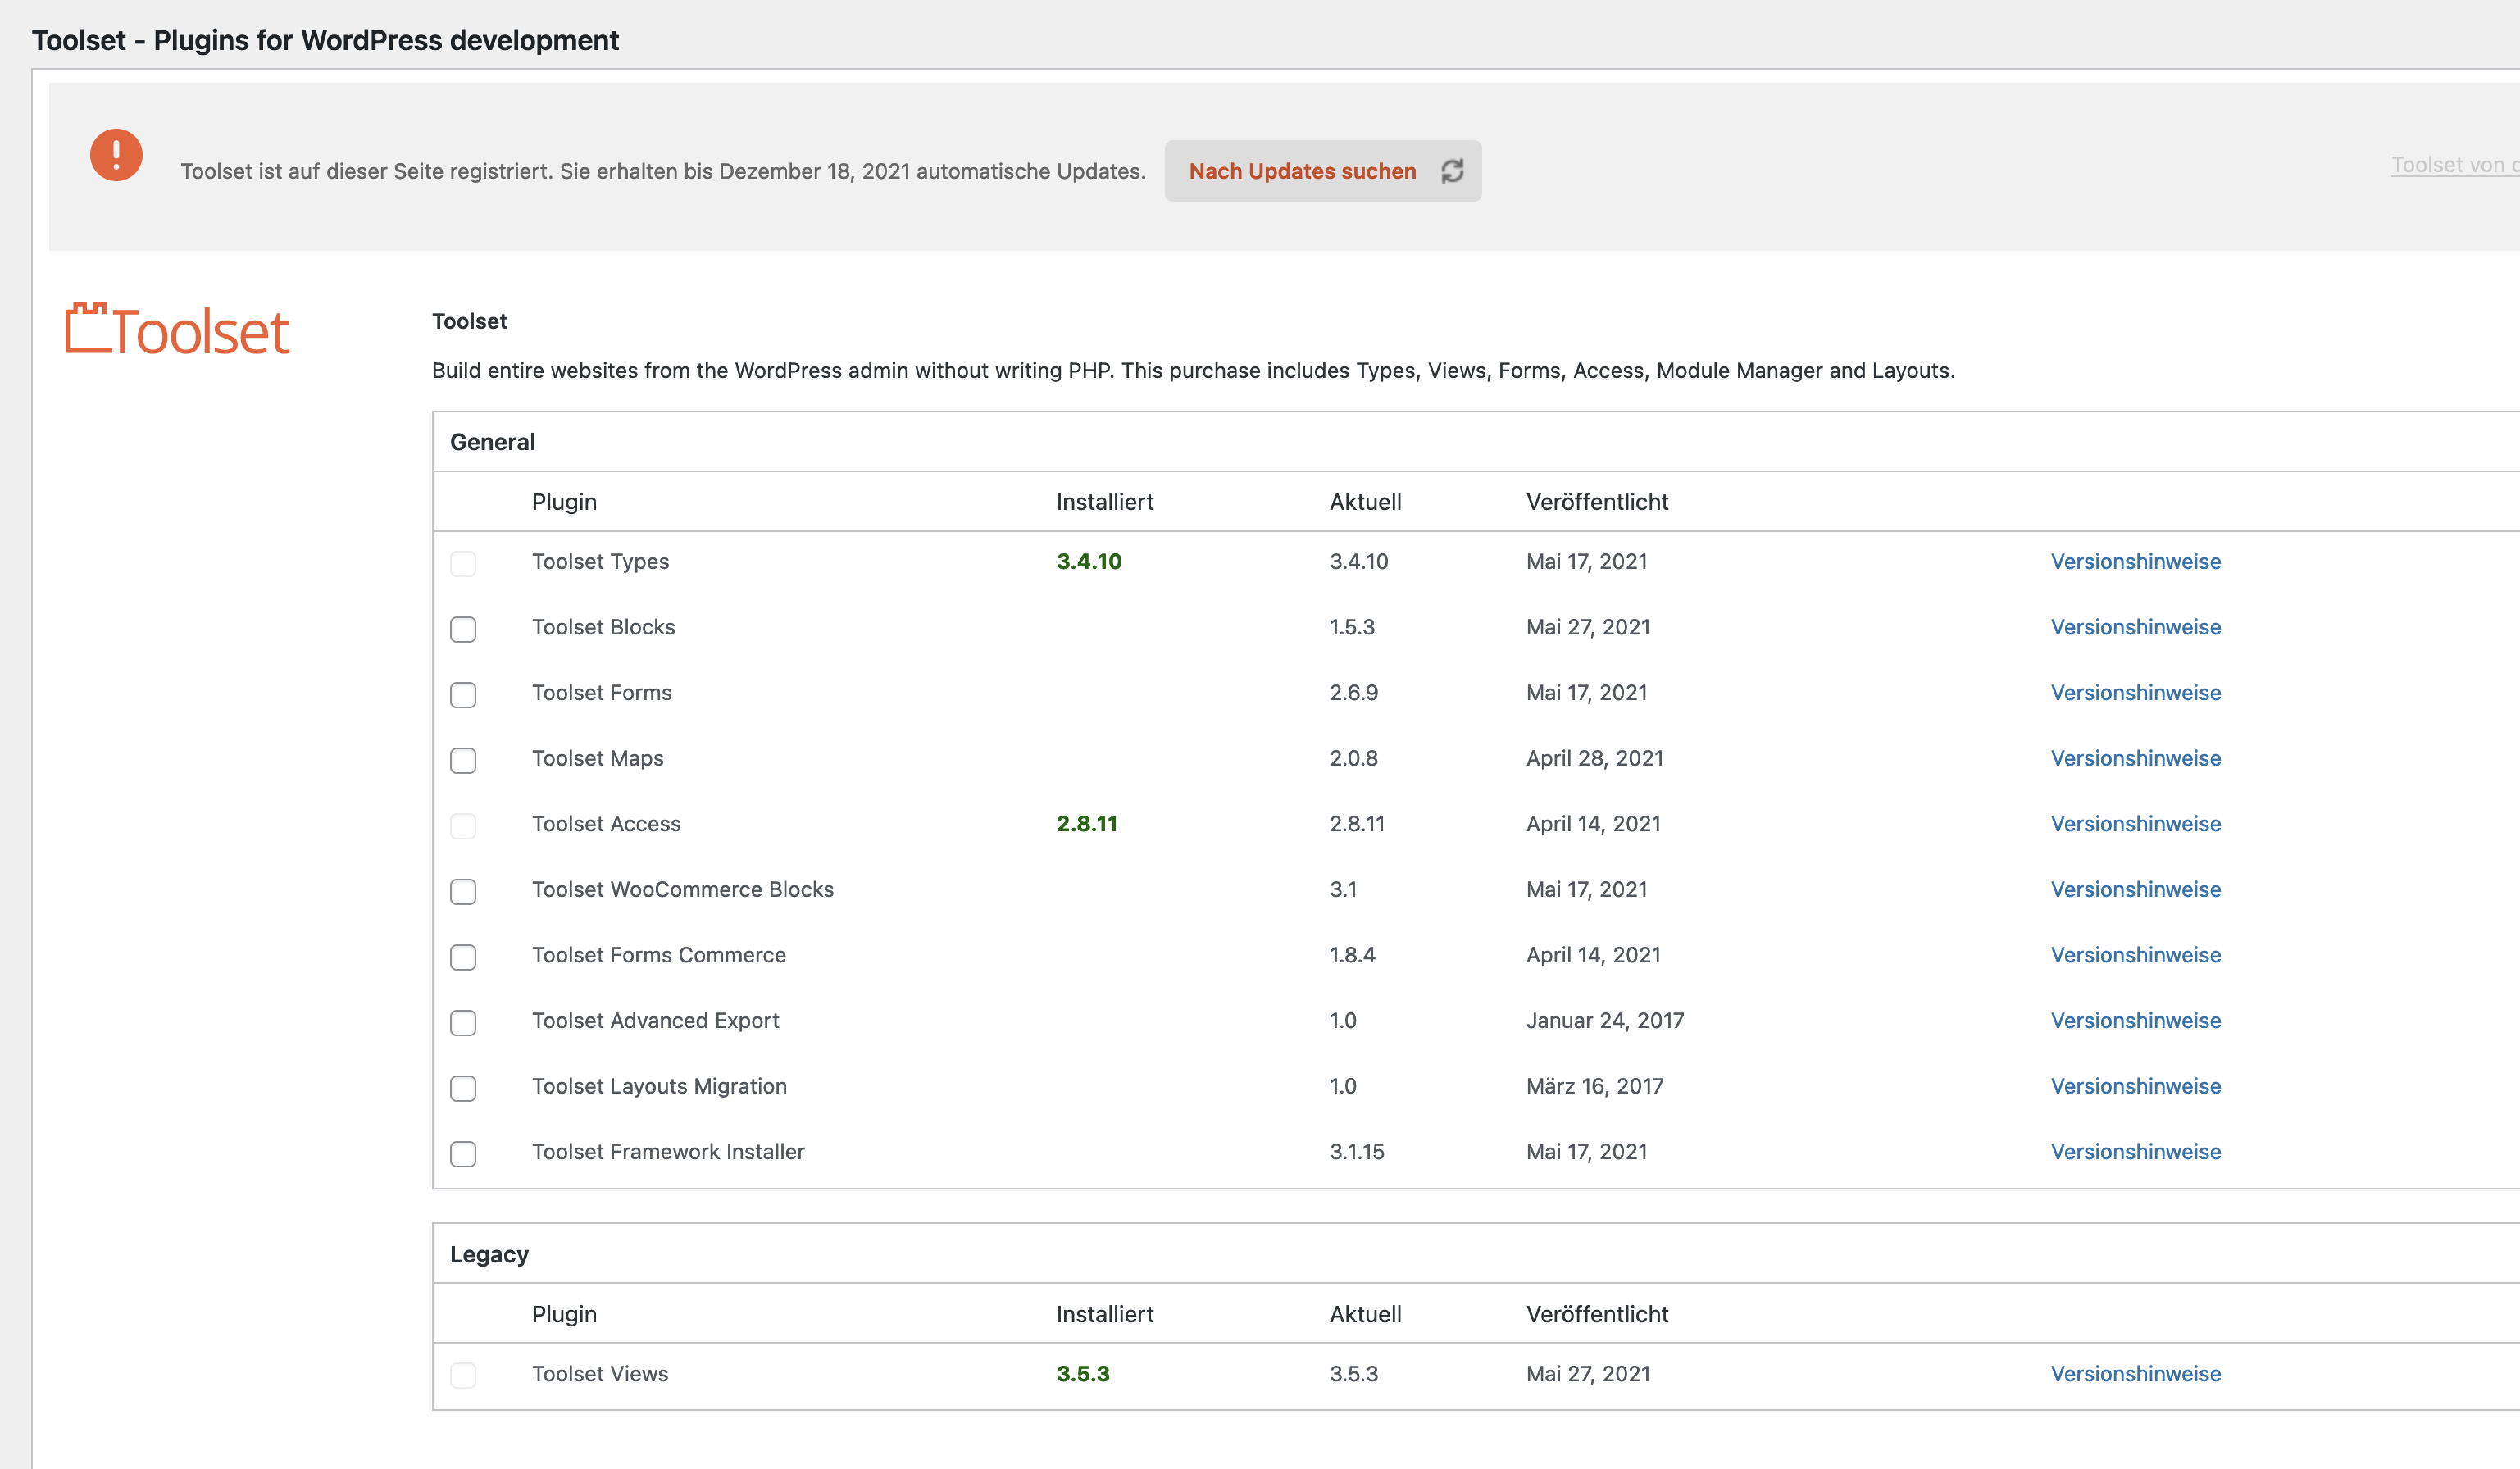Open Versionshinweise for Toolset Maps

click(x=2136, y=758)
